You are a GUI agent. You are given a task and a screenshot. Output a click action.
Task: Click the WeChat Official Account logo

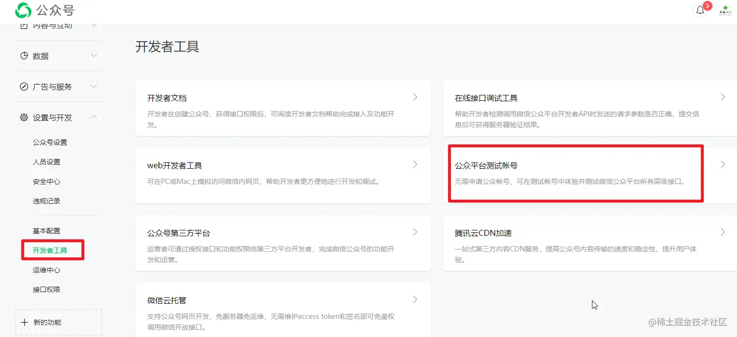tap(24, 10)
